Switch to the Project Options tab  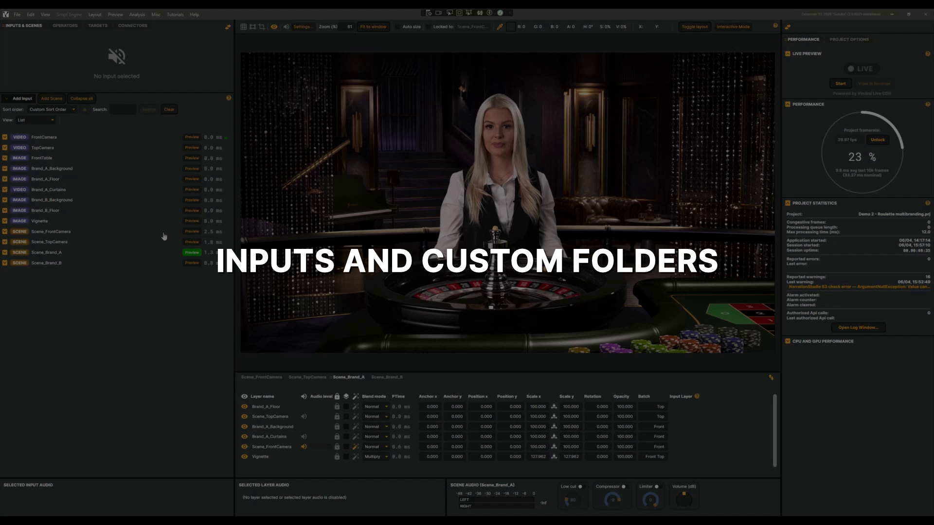pyautogui.click(x=849, y=39)
